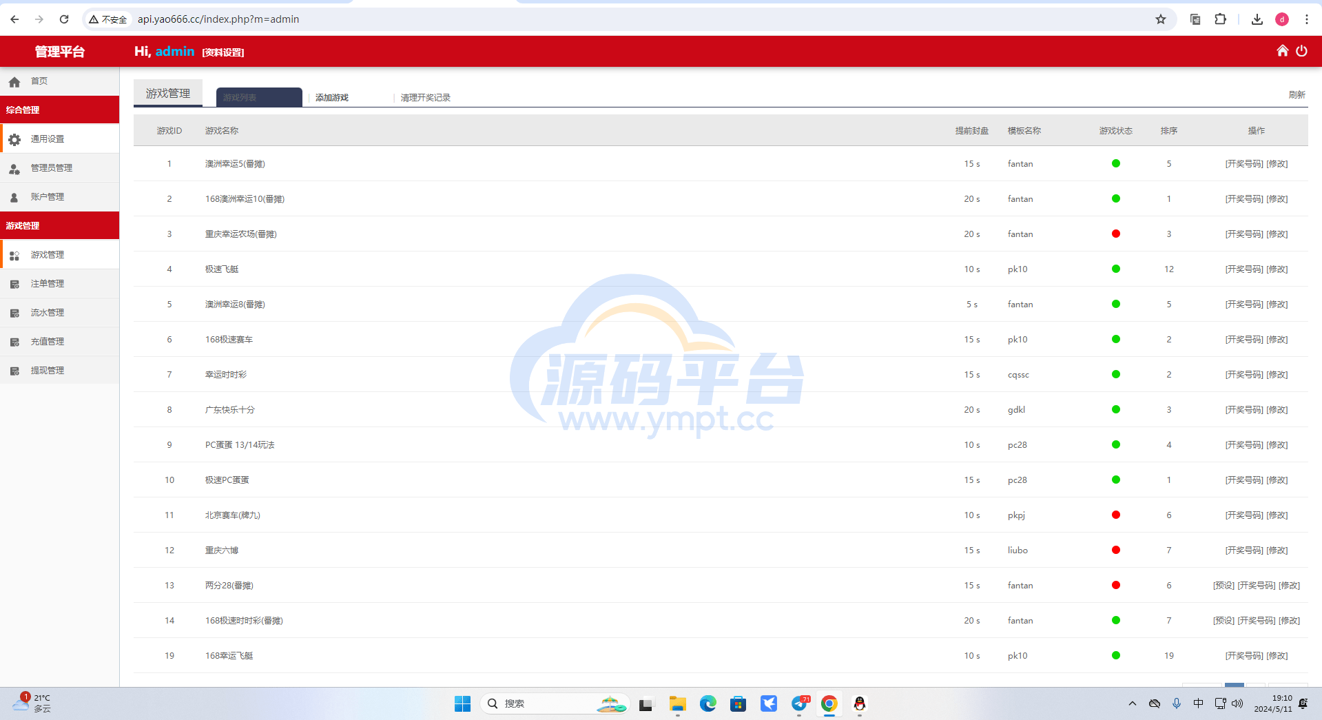The height and width of the screenshot is (720, 1322).
Task: Click the 游戏状态 column header
Action: point(1115,131)
